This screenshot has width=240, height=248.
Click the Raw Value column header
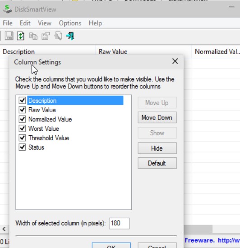tap(143, 51)
